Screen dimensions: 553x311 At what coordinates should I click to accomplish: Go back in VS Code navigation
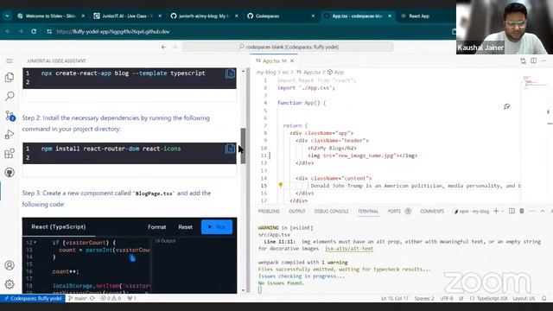(x=163, y=47)
